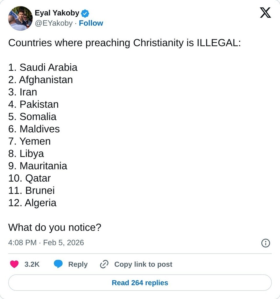The image size is (280, 299).
Task: Click the 'Maldives' list line
Action: (34, 129)
